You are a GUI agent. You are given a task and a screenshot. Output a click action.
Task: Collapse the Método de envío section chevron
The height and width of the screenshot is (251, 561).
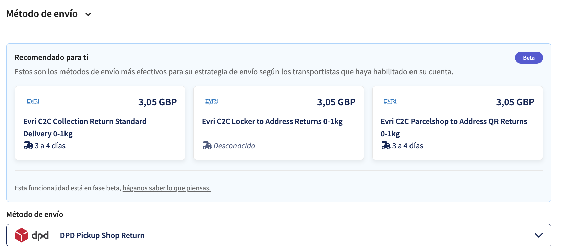88,14
